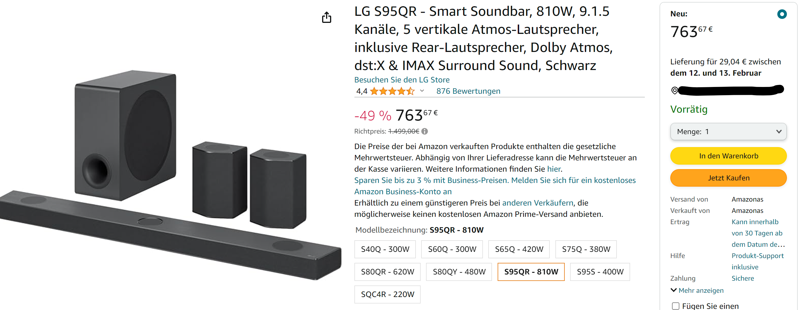Click the info icon beside Richtpreis

[425, 132]
